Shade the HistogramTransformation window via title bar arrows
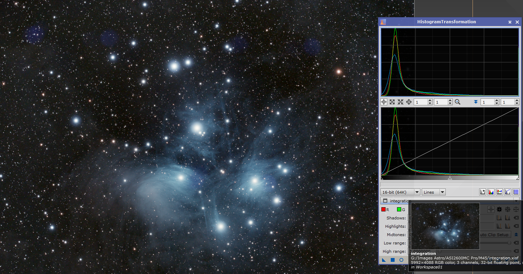The image size is (523, 274). click(510, 22)
